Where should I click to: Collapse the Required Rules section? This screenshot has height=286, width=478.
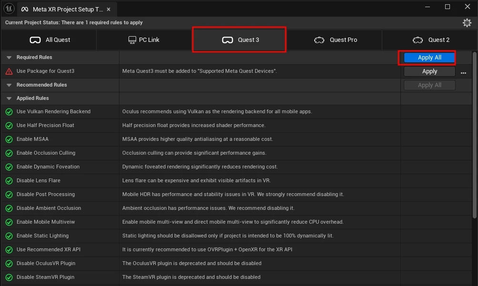pos(9,57)
